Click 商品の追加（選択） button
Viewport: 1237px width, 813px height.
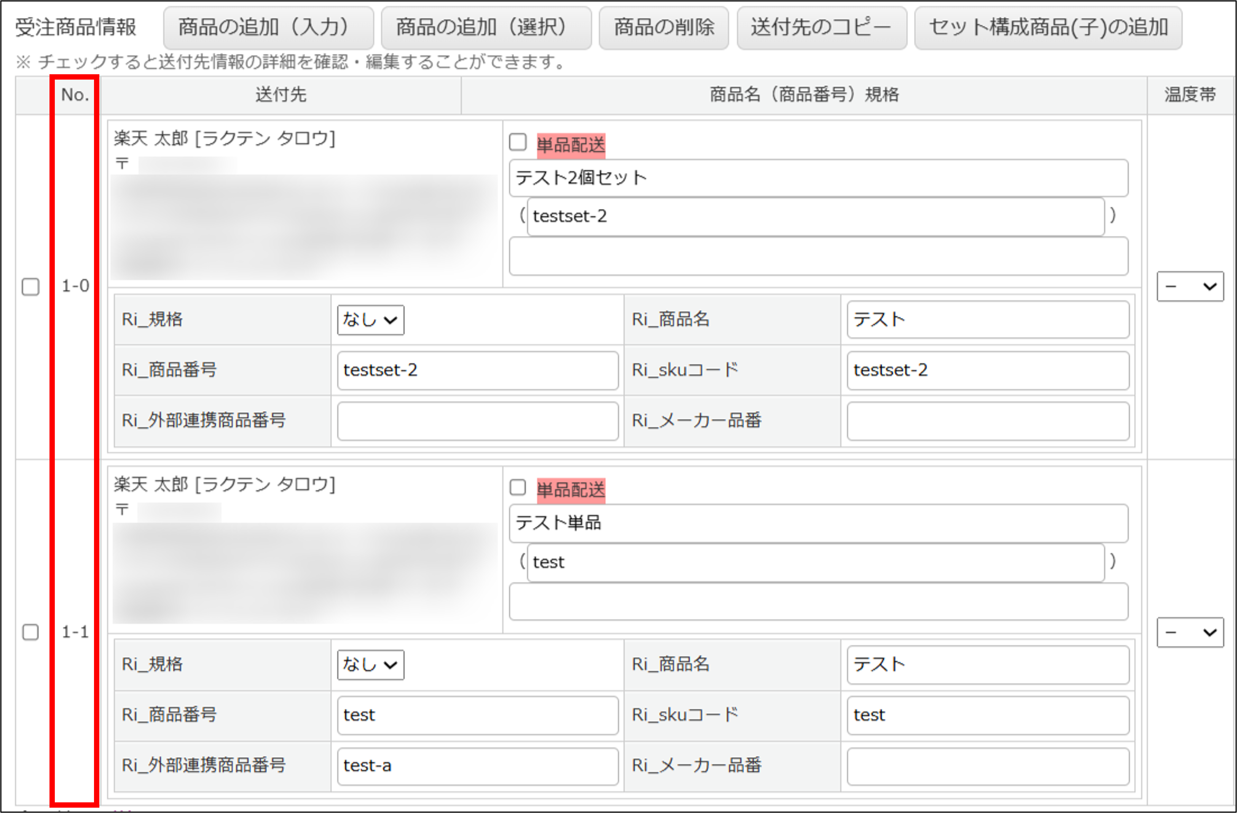(486, 27)
